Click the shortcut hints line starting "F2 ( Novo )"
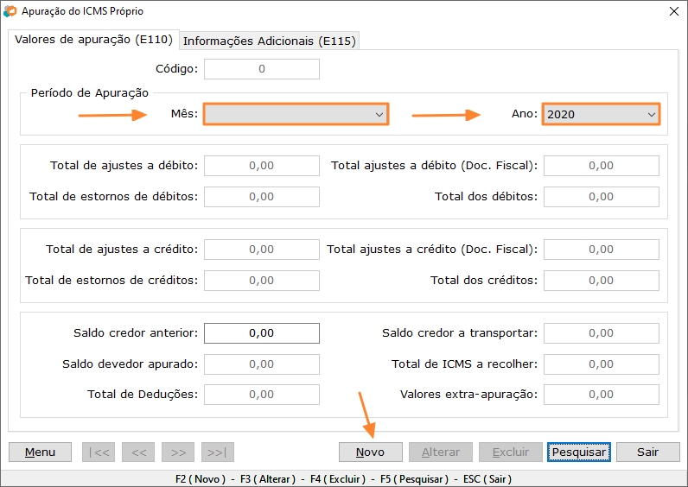The height and width of the screenshot is (487, 688). click(x=343, y=479)
